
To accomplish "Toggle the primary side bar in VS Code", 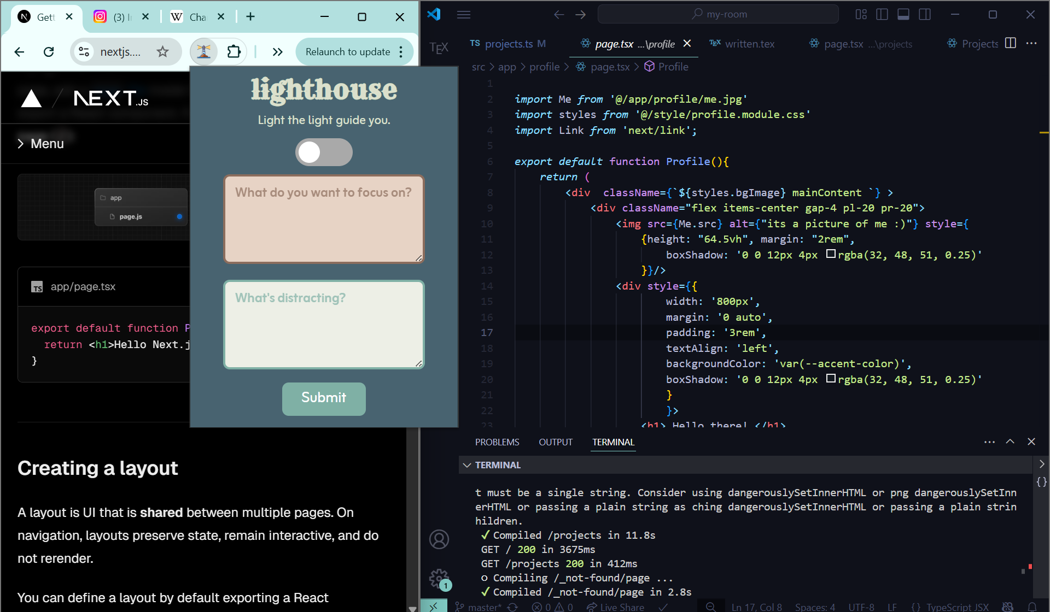I will (x=882, y=15).
